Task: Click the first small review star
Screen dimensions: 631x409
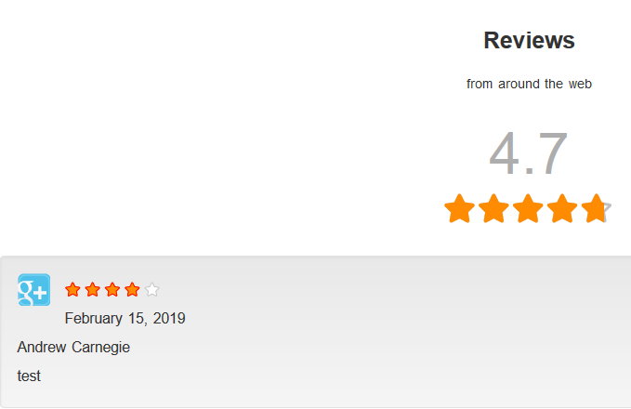Action: point(72,290)
